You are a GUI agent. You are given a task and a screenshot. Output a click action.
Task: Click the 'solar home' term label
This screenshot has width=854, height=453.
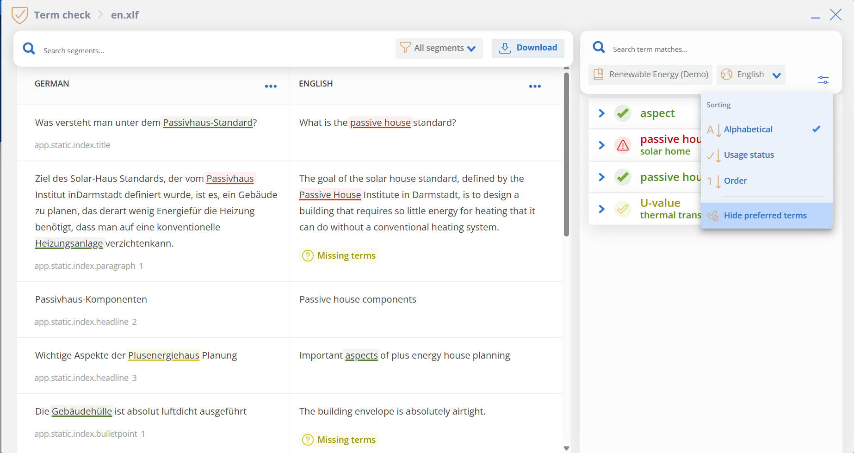(x=665, y=151)
